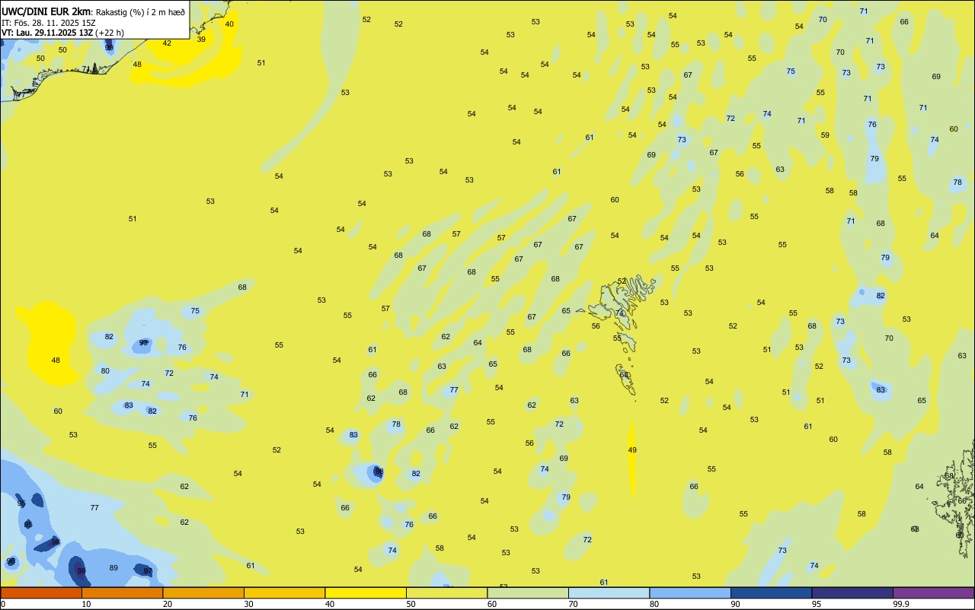Click the humidity value 40 near the title box
This screenshot has height=610, width=975.
point(229,24)
